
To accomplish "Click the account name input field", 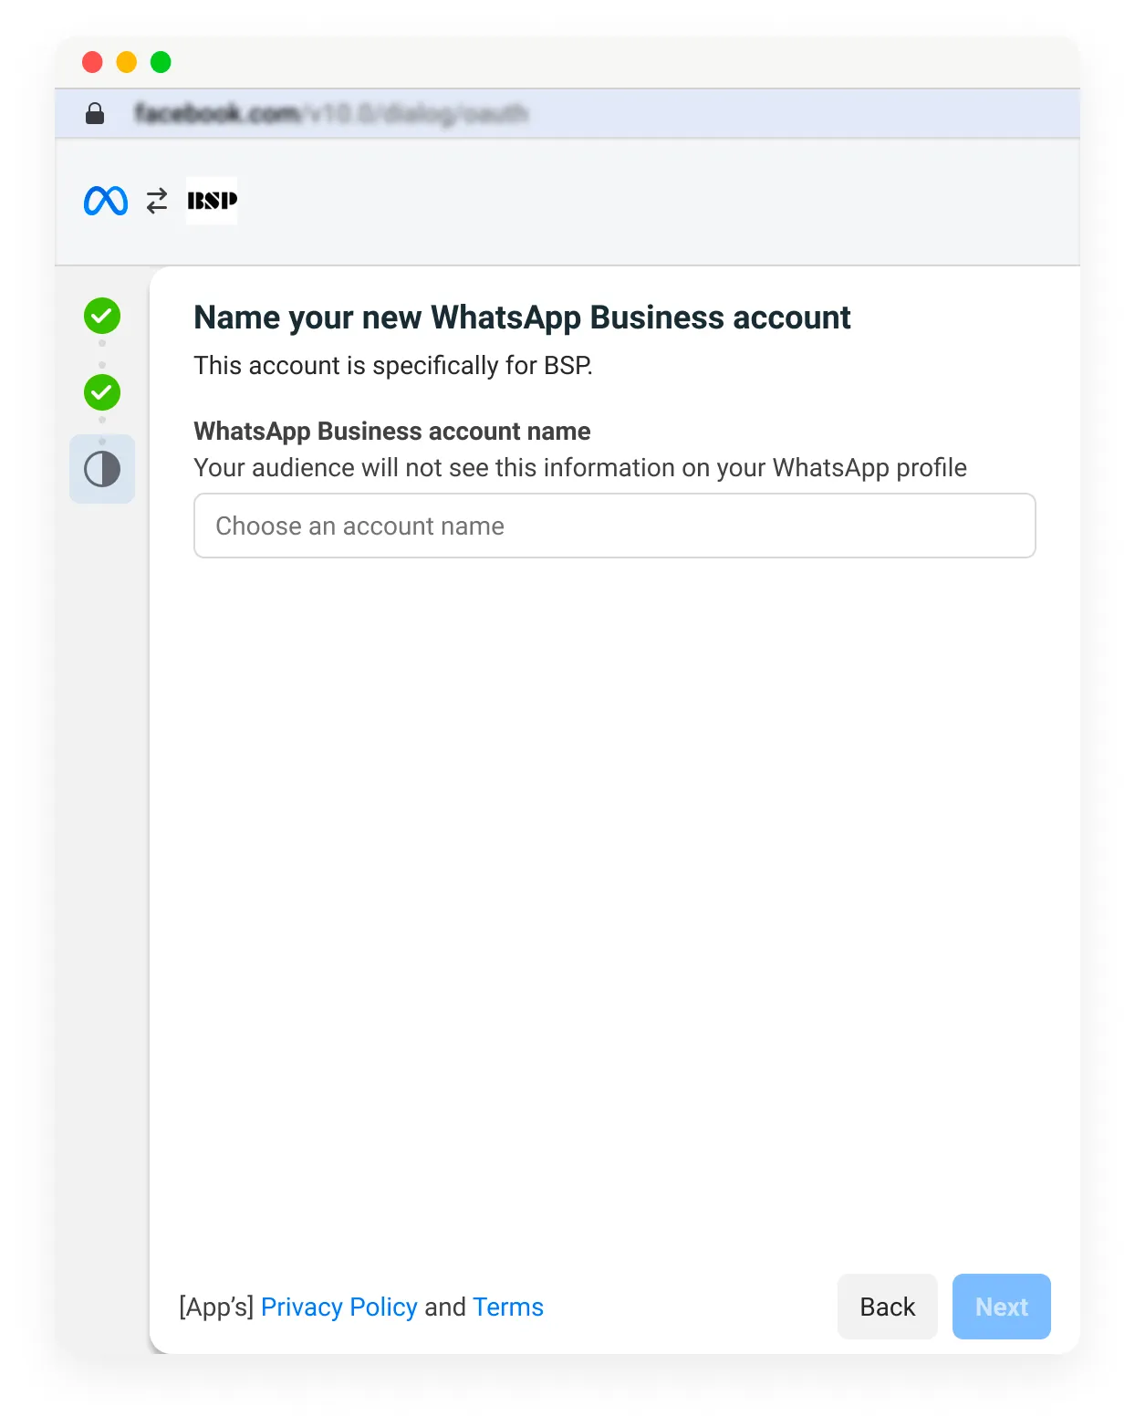I will point(613,526).
